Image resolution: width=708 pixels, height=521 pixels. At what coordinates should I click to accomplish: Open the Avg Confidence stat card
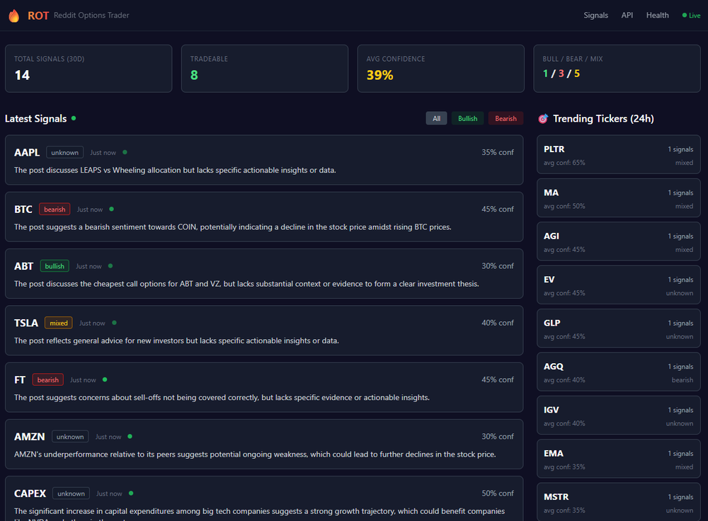click(x=440, y=69)
